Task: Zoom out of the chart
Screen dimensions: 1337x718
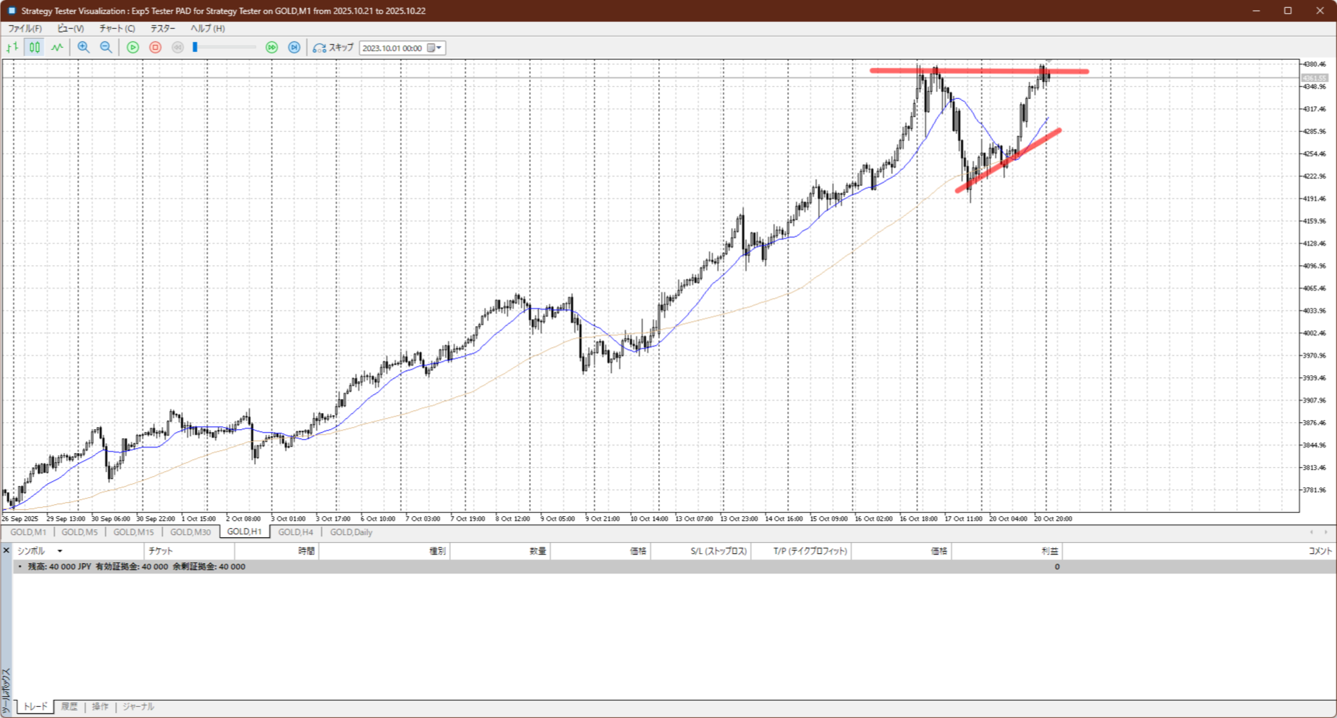Action: coord(106,48)
